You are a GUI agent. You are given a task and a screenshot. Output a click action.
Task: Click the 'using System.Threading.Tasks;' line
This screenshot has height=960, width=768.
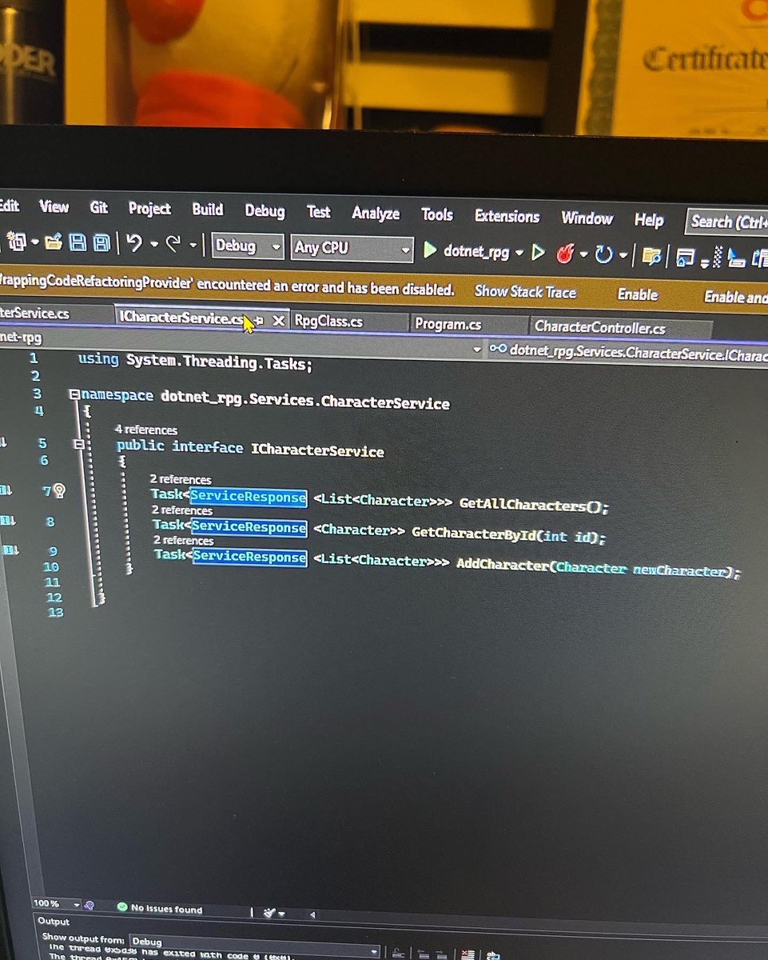point(195,362)
